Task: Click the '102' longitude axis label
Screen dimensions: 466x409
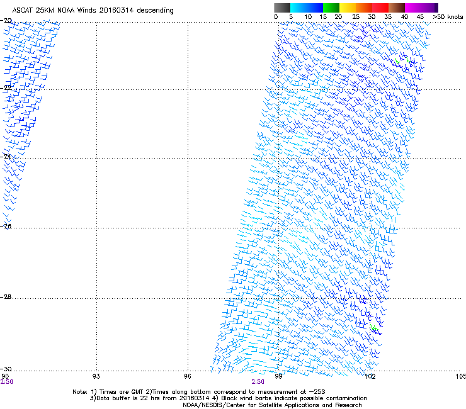Action: coord(370,377)
